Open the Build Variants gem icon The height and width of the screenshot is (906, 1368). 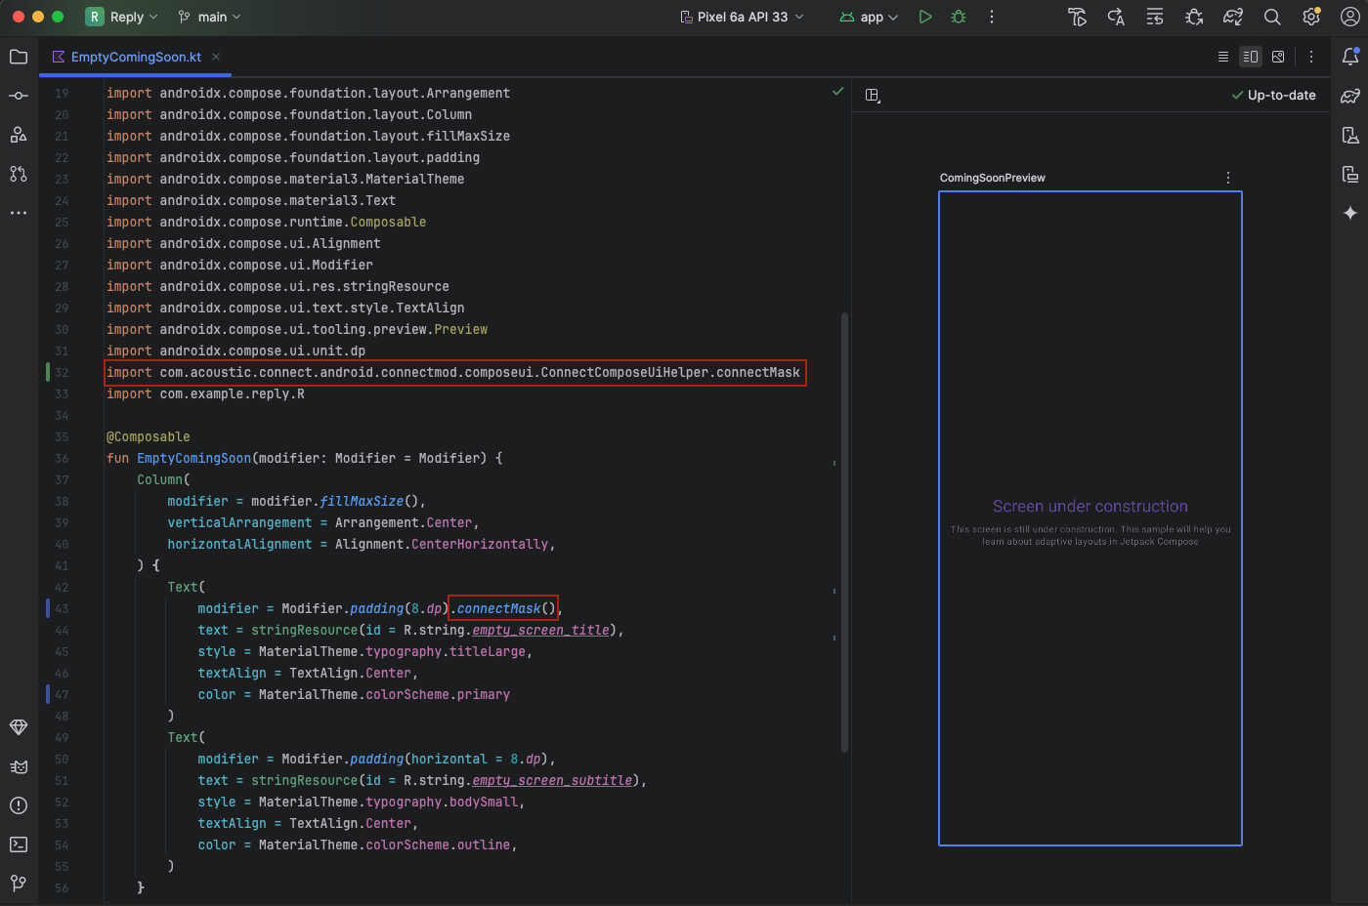click(19, 727)
